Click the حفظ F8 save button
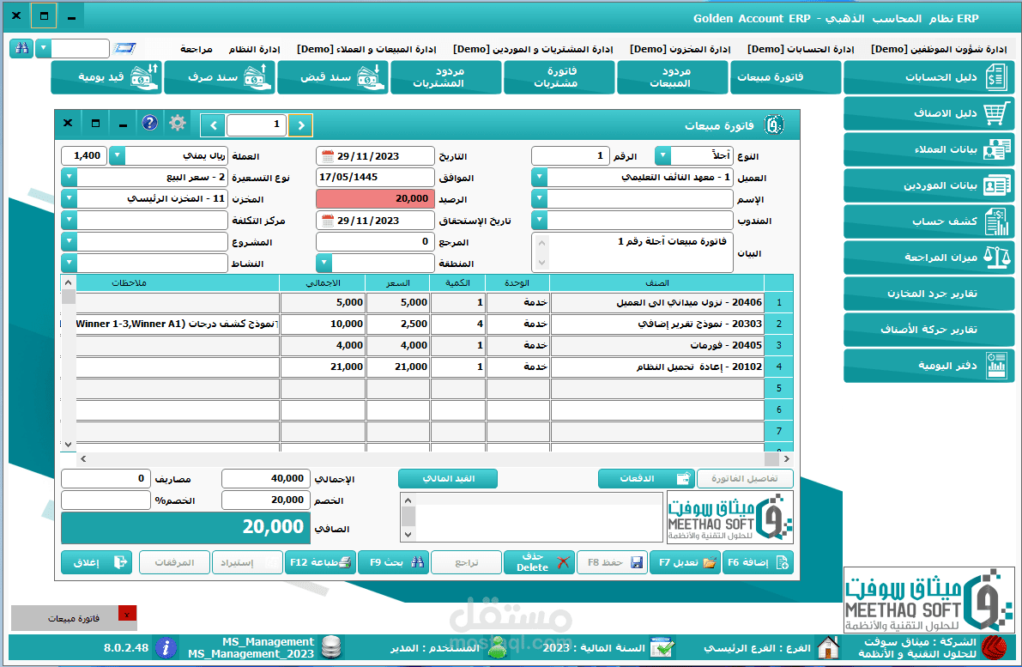Screen dimensions: 1022x667 click(x=612, y=561)
